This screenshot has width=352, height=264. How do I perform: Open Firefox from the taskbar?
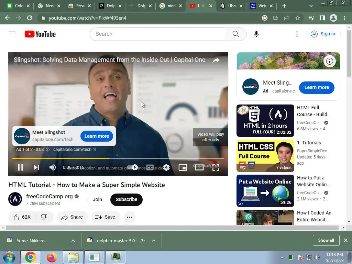[x=52, y=257]
